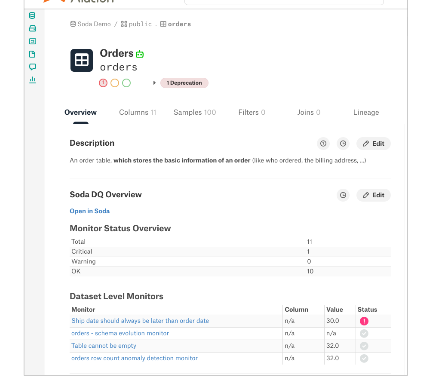Go to Soda Demo breadcrumb
The image size is (430, 380).
click(x=91, y=24)
